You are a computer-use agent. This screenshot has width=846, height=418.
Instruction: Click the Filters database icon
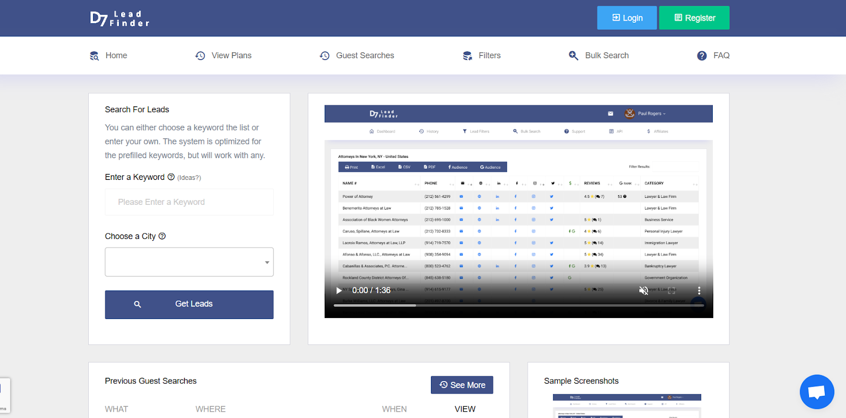pyautogui.click(x=467, y=56)
